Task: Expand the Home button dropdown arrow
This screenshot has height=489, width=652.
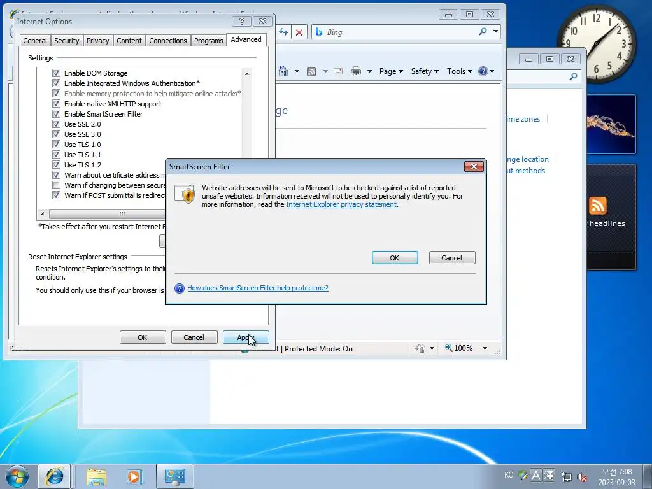Action: pyautogui.click(x=297, y=71)
